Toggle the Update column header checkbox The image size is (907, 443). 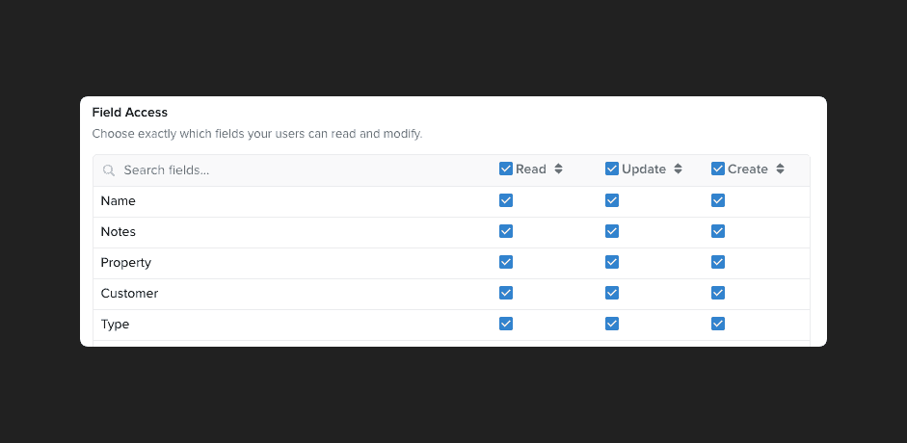pos(612,169)
